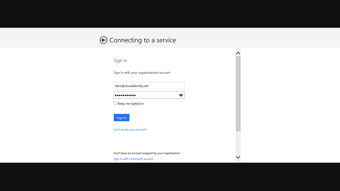Click the blank white area right of the scrollbar

pos(290,105)
